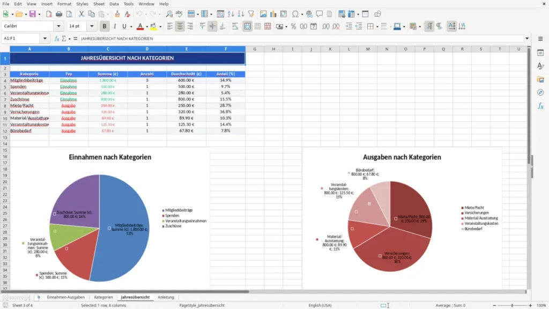
Task: Open Find and Replace tool
Action: point(169,14)
